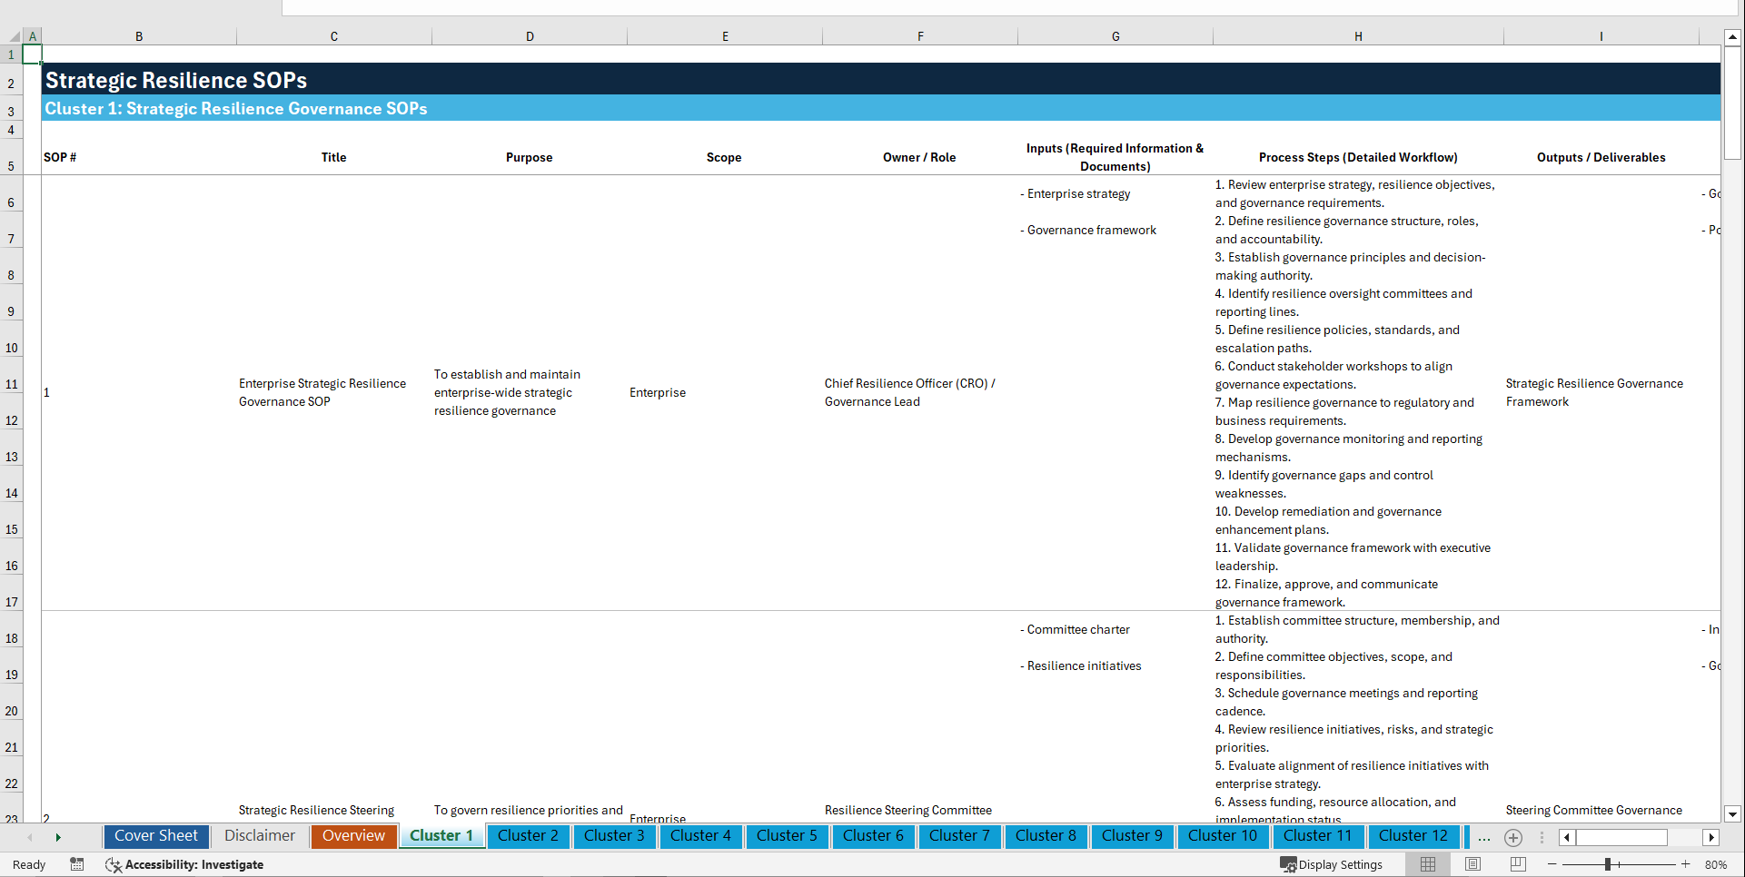Zoom in with the plus button
The width and height of the screenshot is (1745, 877).
pos(1686,864)
